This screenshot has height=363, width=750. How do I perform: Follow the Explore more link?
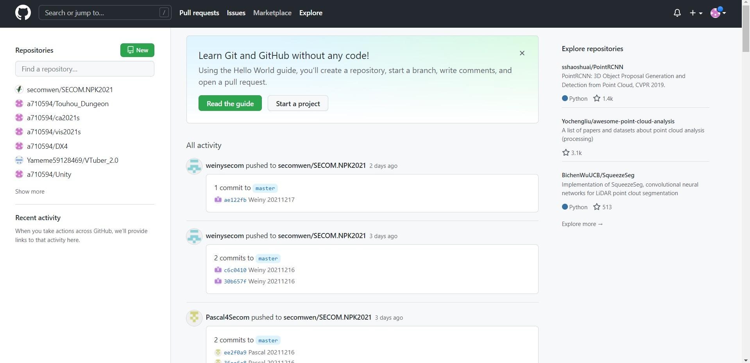pos(582,224)
